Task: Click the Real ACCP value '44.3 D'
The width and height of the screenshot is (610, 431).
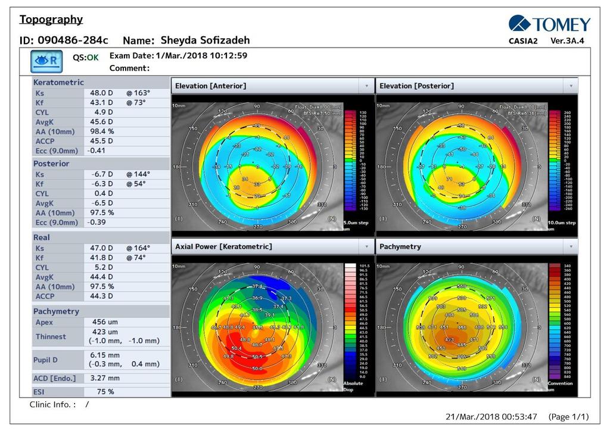Action: (101, 296)
